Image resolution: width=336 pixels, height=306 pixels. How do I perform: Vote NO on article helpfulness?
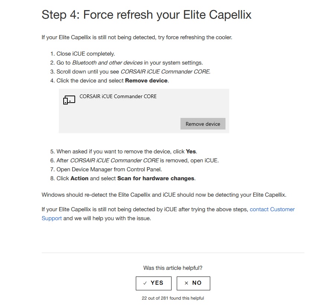(193, 283)
